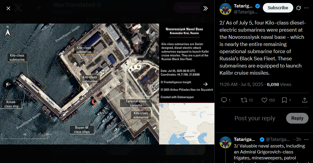
Task: Open Grok explain icon beside Subscribe
Action: click(x=298, y=8)
